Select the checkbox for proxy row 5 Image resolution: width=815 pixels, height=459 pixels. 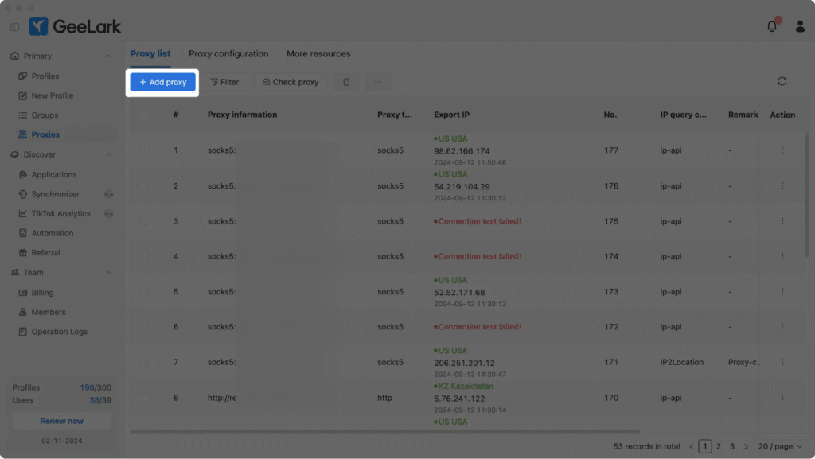(144, 291)
